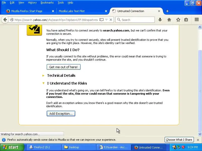Go to the Firefox home page icon
The image size is (202, 151).
(169, 20)
